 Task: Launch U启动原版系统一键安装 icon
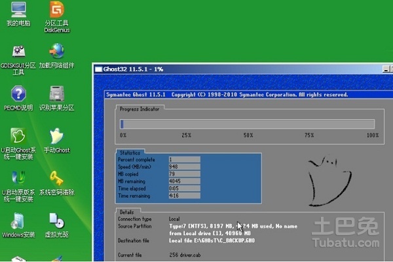(x=18, y=186)
